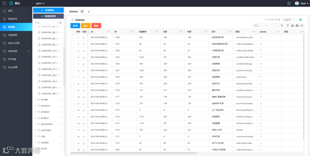Check the checkbox for row 13
The image size is (310, 156).
(73, 117)
